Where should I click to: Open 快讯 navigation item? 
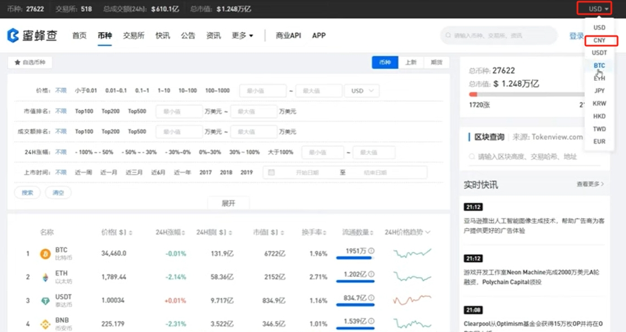coord(163,36)
